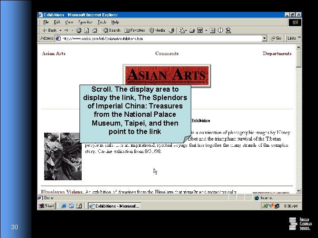The width and height of the screenshot is (318, 238).
Task: Open the Media pane button
Action: pyautogui.click(x=157, y=30)
